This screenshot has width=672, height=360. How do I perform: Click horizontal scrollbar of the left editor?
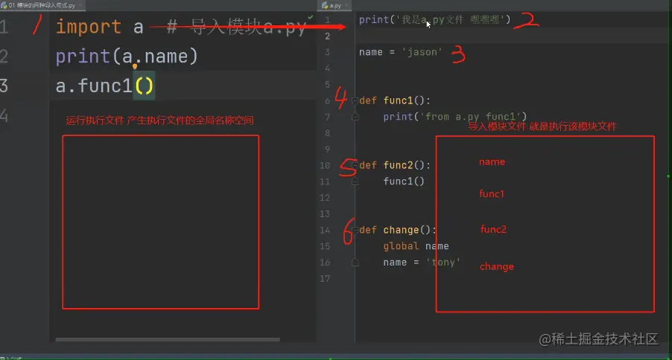point(168,339)
